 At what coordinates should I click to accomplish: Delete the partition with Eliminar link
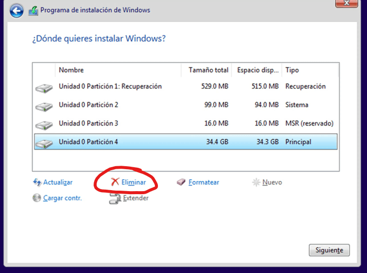tap(133, 182)
